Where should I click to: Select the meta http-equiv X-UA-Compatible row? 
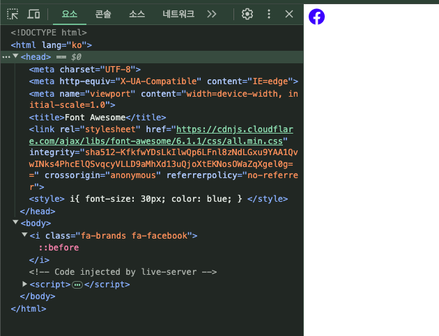point(164,81)
